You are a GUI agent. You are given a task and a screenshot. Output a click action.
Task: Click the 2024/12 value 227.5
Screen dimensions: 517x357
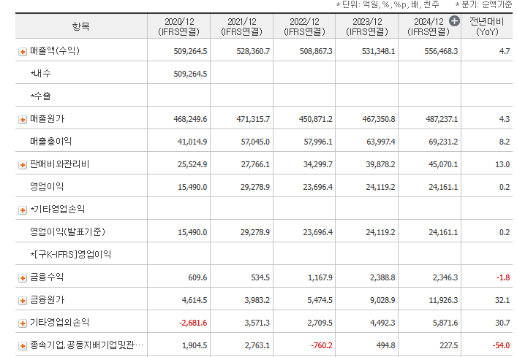(x=449, y=346)
